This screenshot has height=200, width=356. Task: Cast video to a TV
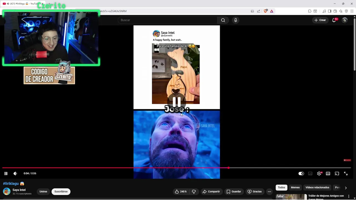337,174
